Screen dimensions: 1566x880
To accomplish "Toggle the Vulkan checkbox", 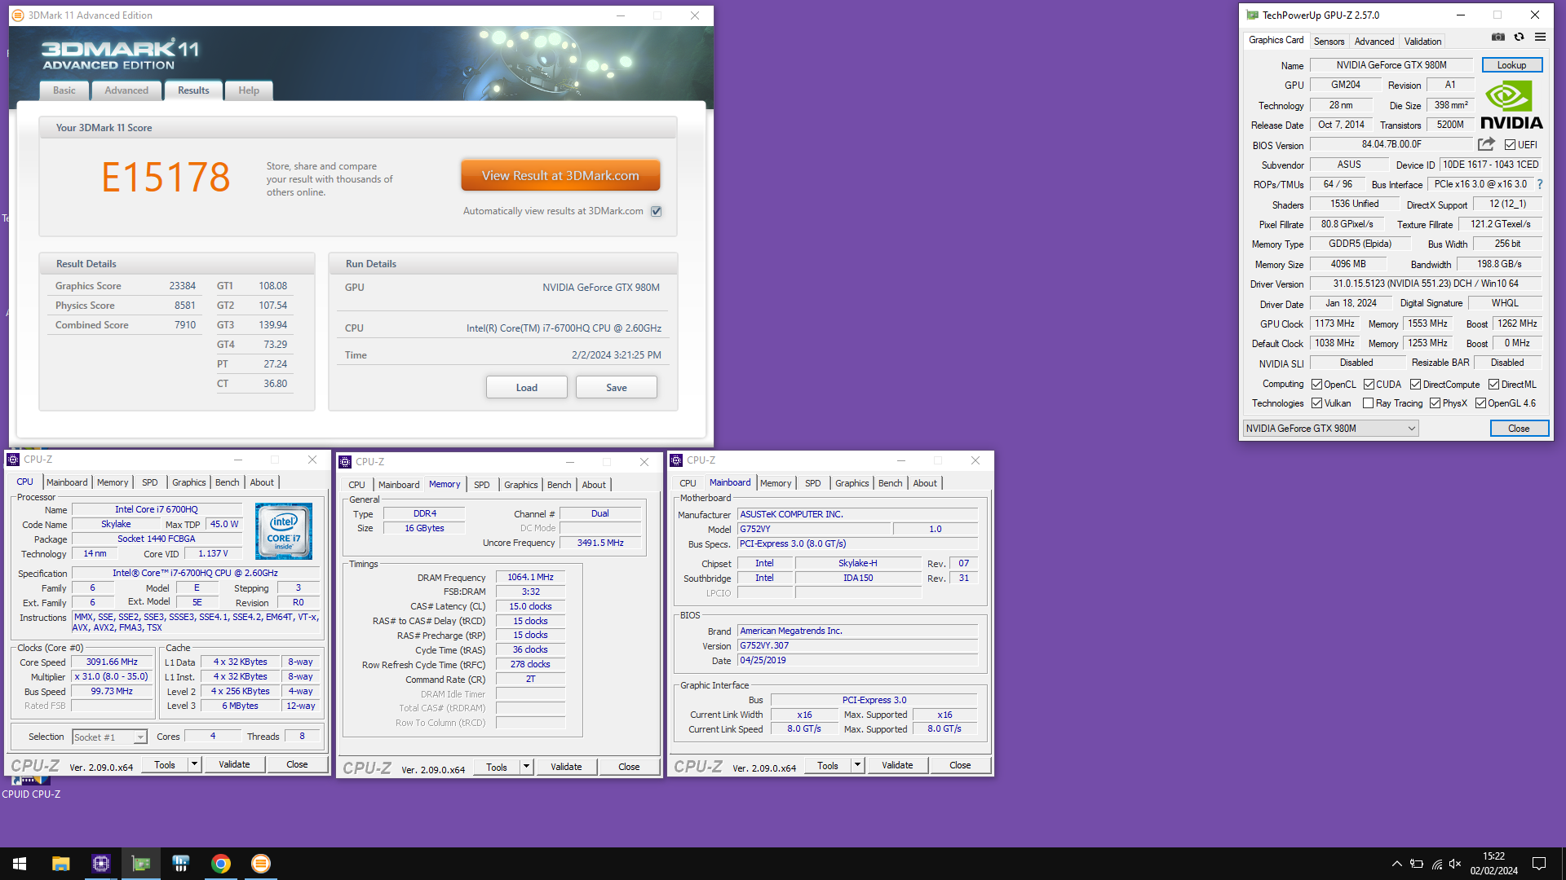I will 1316,403.
